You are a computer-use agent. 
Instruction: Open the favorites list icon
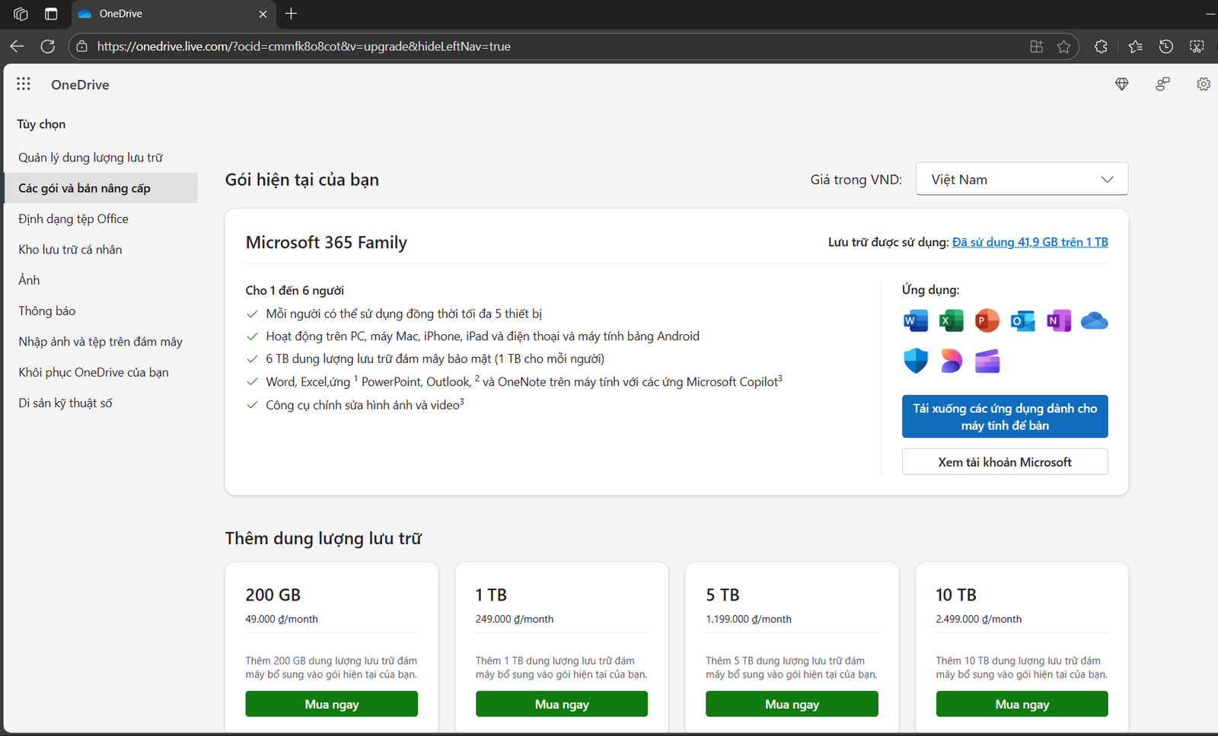1135,46
